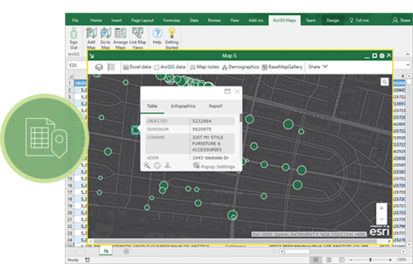Collapse the ribbon with the chevron

pos(407,55)
